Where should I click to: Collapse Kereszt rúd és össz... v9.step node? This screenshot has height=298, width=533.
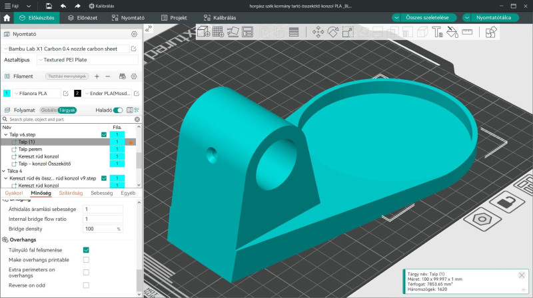(x=5, y=178)
